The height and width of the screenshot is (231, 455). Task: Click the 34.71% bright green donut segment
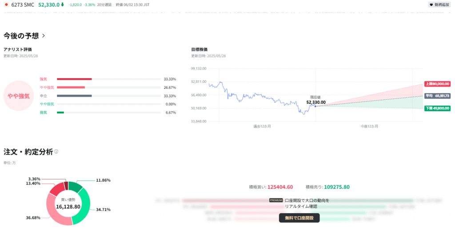click(x=85, y=208)
